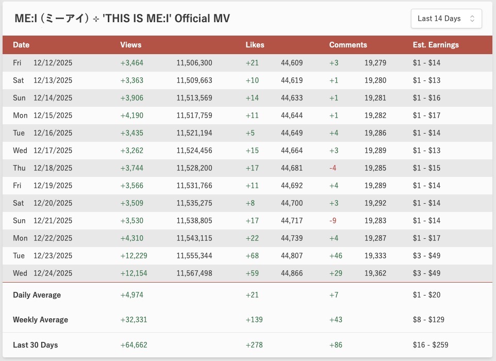Click the Comments column header

pos(348,45)
